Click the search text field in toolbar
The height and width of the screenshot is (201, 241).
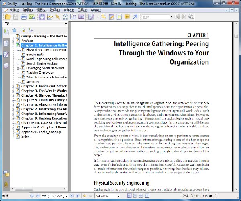click(x=156, y=17)
